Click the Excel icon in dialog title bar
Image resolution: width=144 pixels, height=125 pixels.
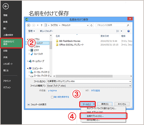27,19
